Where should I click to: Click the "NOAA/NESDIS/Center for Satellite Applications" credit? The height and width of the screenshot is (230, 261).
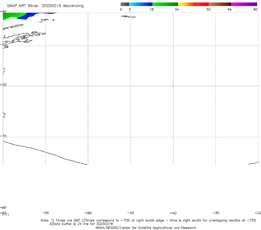click(x=146, y=228)
